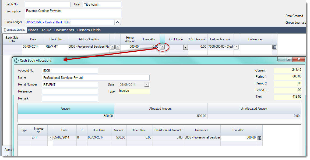Open the Home Alloc. allocations arrow button
Screen dimensions: 310x160
point(162,47)
